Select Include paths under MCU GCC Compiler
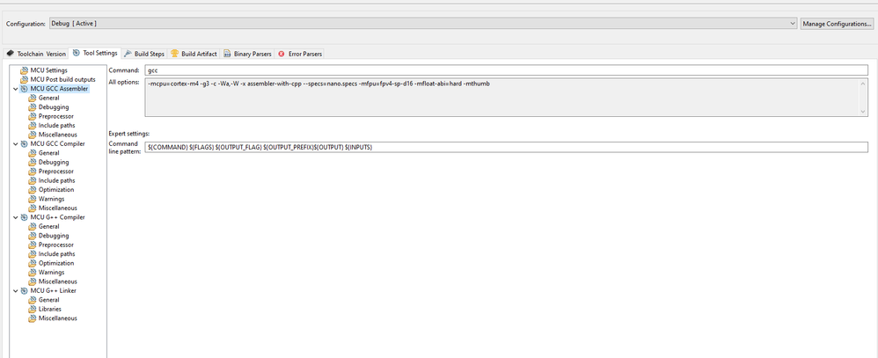878x358 pixels. [56, 180]
